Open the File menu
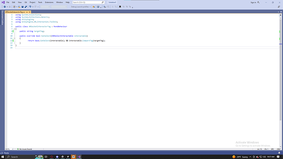 coord(8,2)
